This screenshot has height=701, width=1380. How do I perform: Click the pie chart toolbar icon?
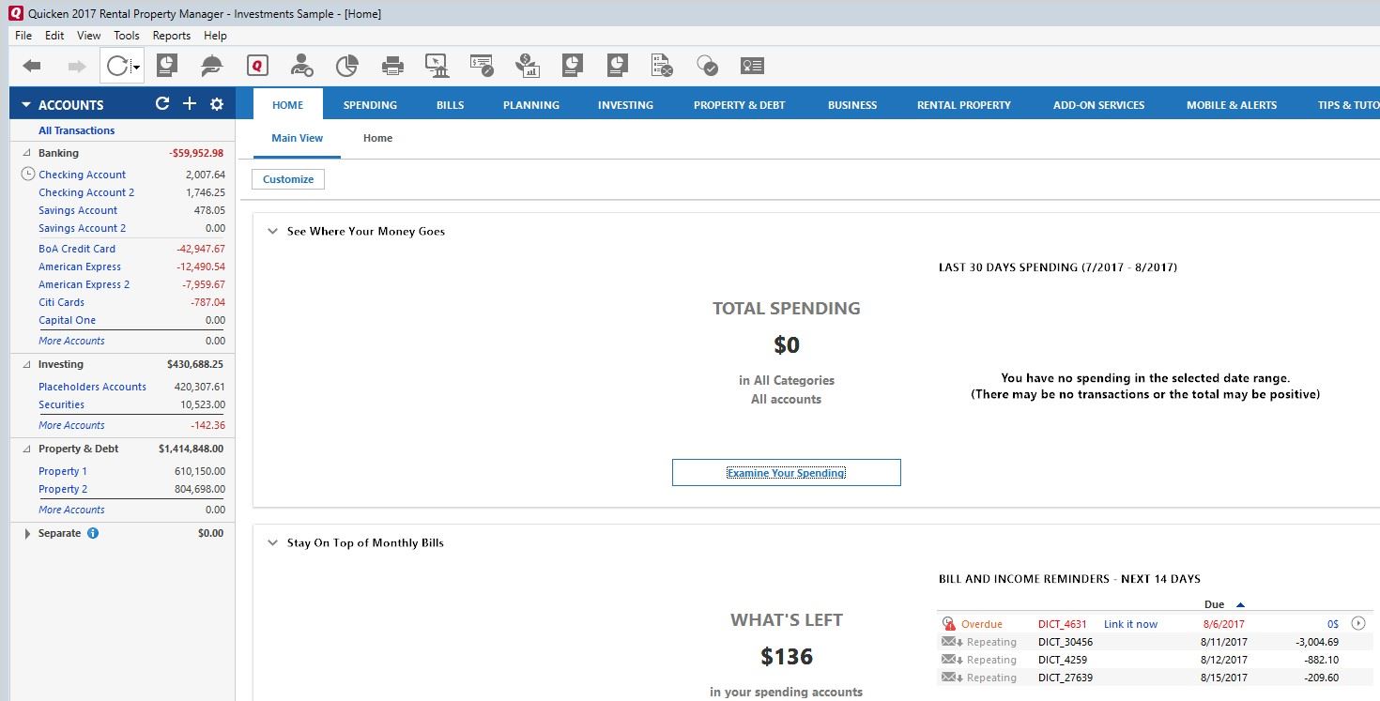347,66
